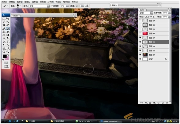
Task: Select the Crop tool
Action: point(4,25)
